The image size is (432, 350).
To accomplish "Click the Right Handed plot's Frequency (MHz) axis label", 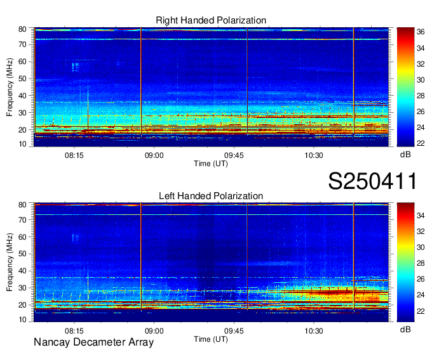I will (x=10, y=87).
